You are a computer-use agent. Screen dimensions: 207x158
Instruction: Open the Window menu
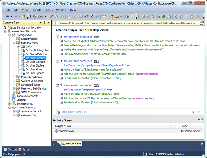pos(61,10)
